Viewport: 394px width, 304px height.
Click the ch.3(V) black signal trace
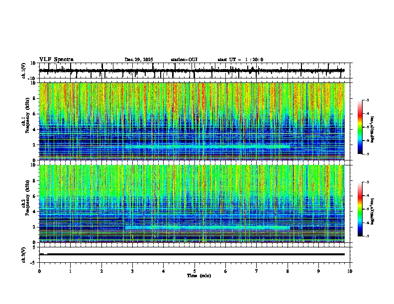192,254
